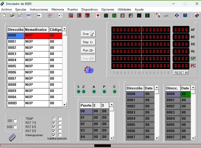Click the red PC register label
201x148 pixels.
(x=193, y=66)
